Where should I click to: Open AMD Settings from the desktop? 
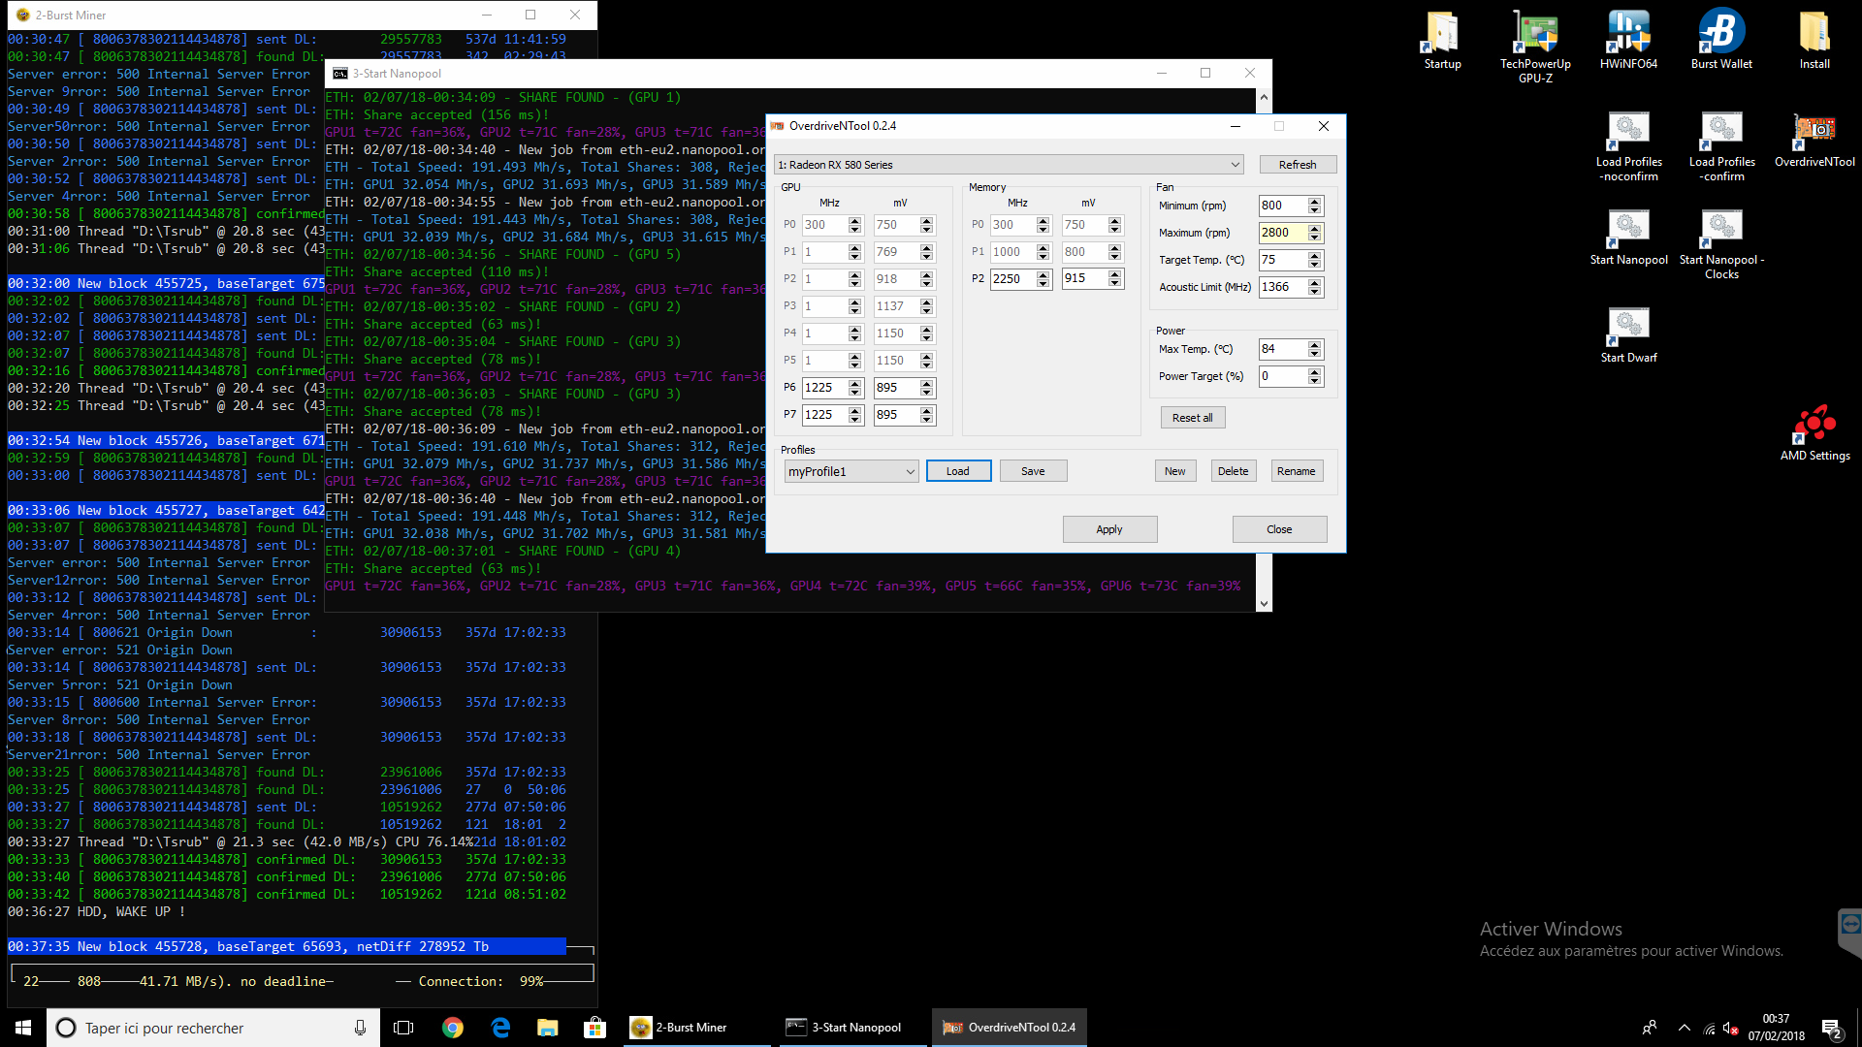[x=1814, y=433]
